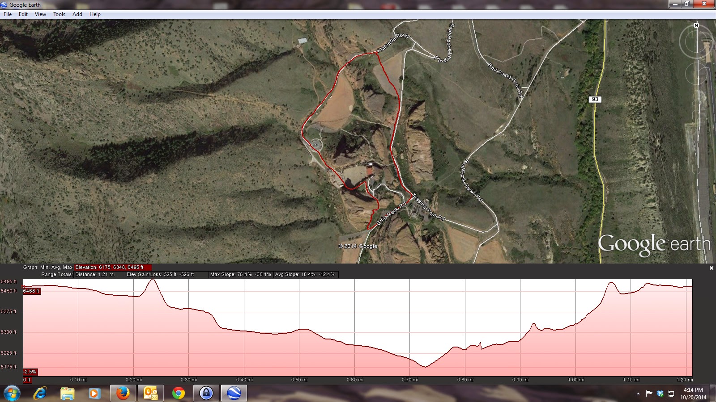The height and width of the screenshot is (402, 716).
Task: Click the 6300 ft axis label
Action: click(x=9, y=332)
